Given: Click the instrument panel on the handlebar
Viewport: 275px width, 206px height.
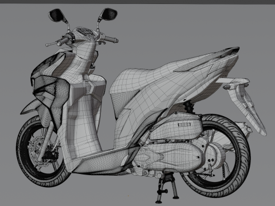Looking at the screenshot, I should click(85, 31).
